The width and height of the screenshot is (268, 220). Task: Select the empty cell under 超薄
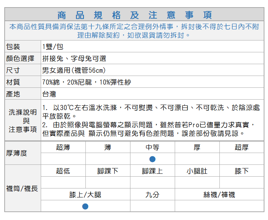(63, 159)
